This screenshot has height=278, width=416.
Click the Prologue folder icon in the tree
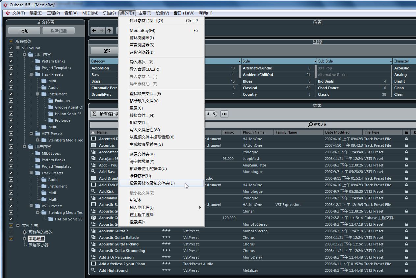pyautogui.click(x=51, y=120)
